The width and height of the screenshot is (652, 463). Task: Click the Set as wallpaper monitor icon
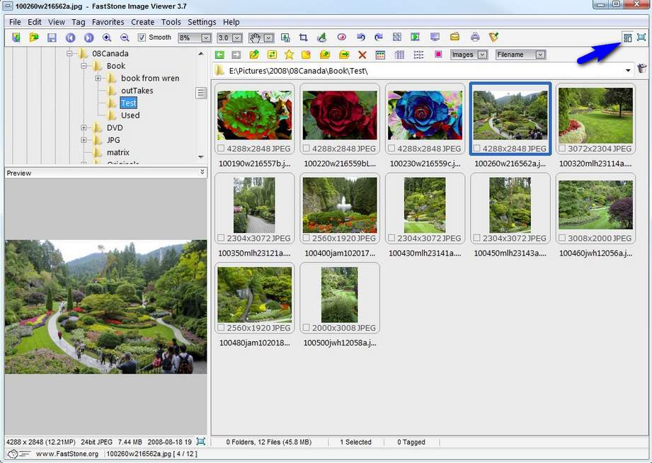click(x=435, y=37)
